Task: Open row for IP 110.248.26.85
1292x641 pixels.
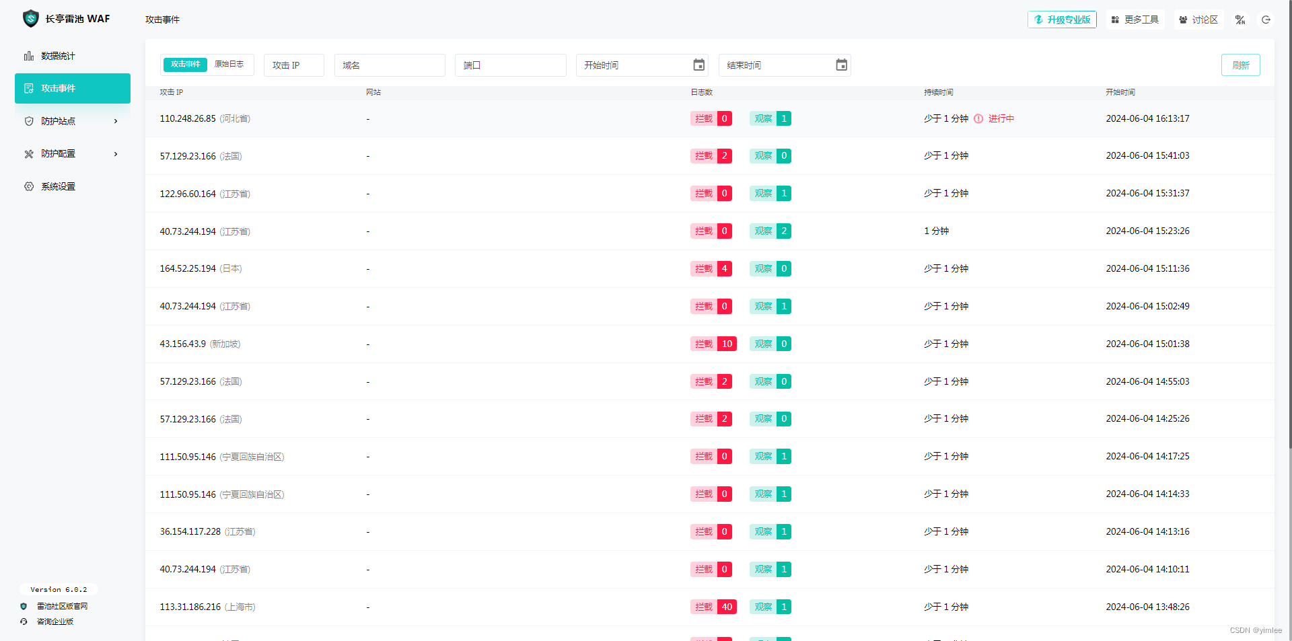Action: coord(710,118)
